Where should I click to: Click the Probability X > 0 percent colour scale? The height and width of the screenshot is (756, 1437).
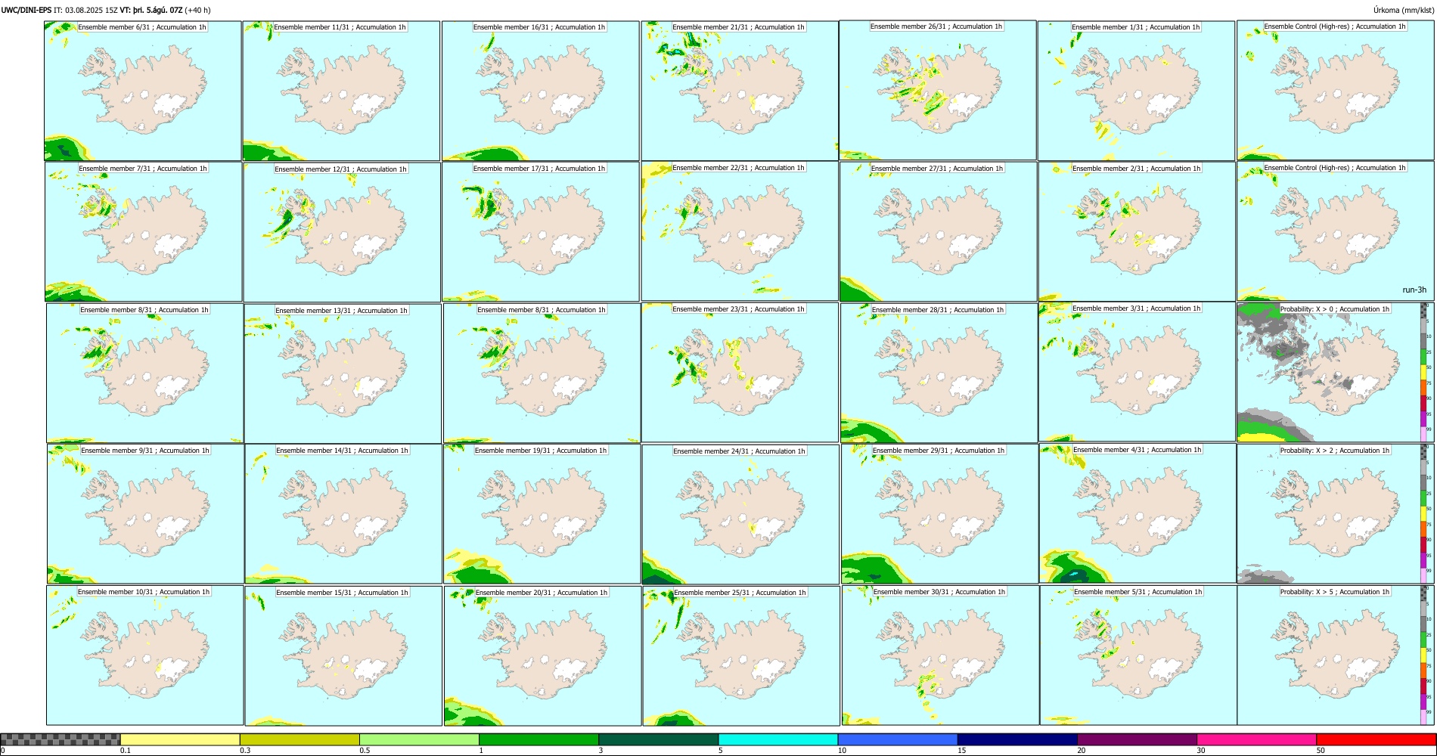pos(1425,373)
